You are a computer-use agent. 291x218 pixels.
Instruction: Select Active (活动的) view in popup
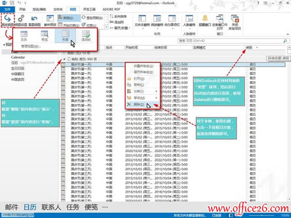coord(86,36)
